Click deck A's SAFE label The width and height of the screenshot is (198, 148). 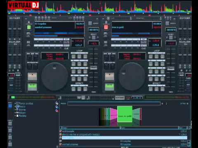pos(66,42)
